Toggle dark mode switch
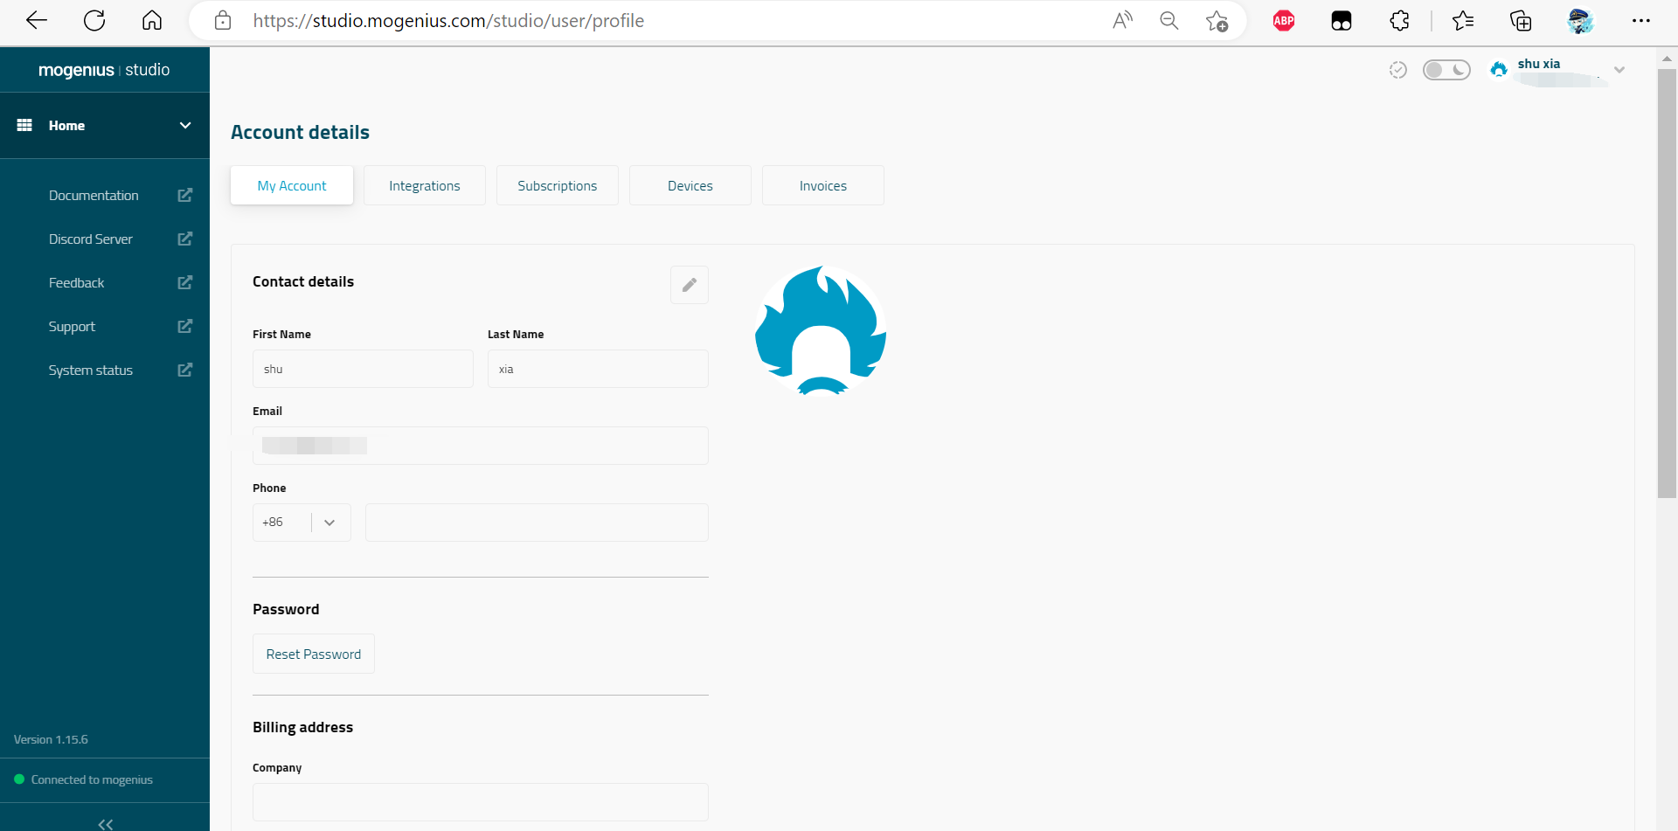 pos(1446,70)
